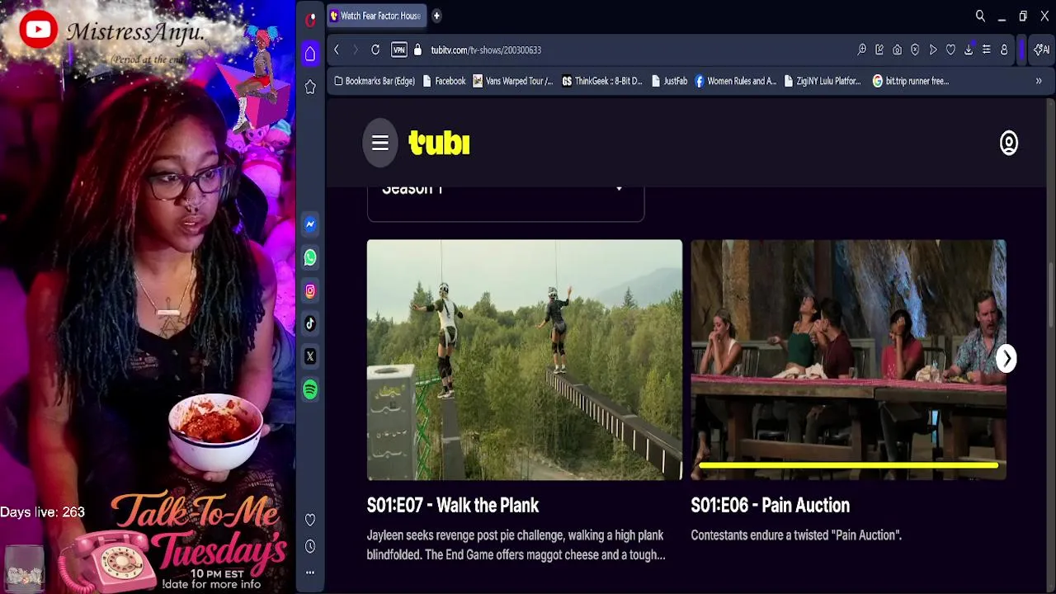Play the Pain Auction episode thumbnail

[x=848, y=360]
